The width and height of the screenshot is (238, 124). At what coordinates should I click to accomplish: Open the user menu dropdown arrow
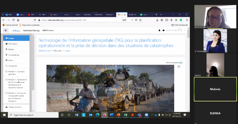pyautogui.click(x=185, y=30)
